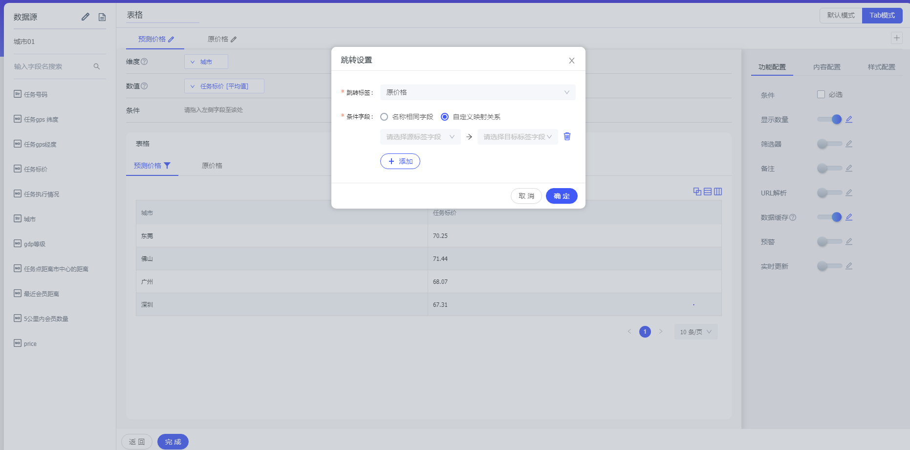Click the columns layout icon above table

(718, 192)
